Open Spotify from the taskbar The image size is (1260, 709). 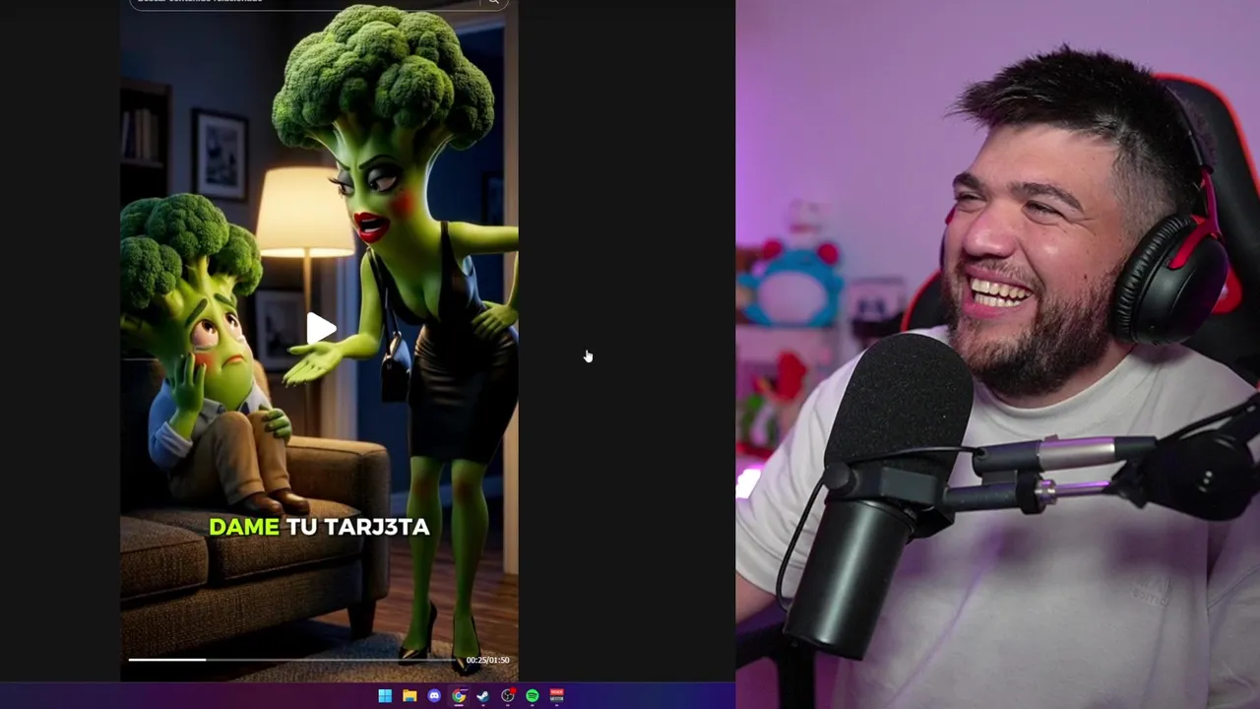[x=533, y=696]
